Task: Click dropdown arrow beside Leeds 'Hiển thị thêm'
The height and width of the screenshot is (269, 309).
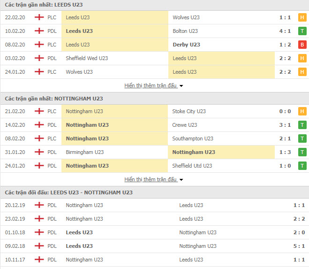Action: coord(181,86)
